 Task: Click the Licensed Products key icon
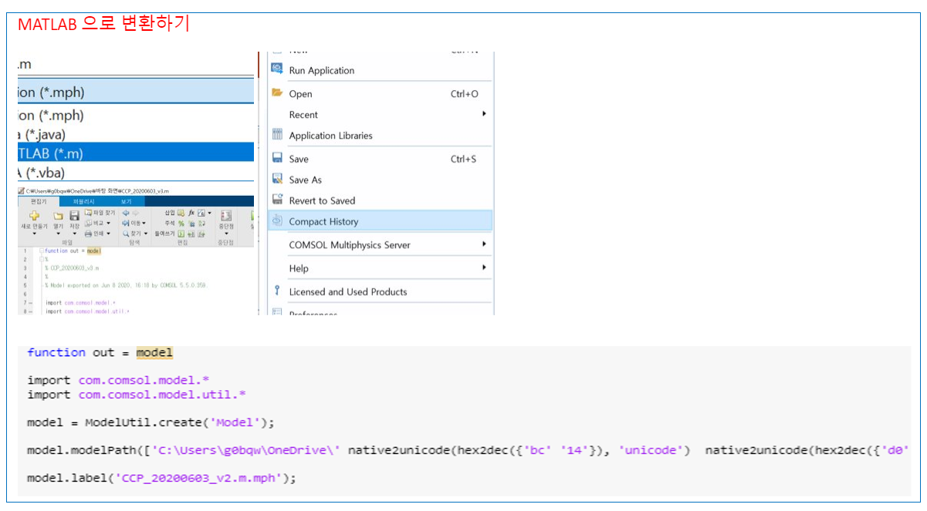pos(277,291)
